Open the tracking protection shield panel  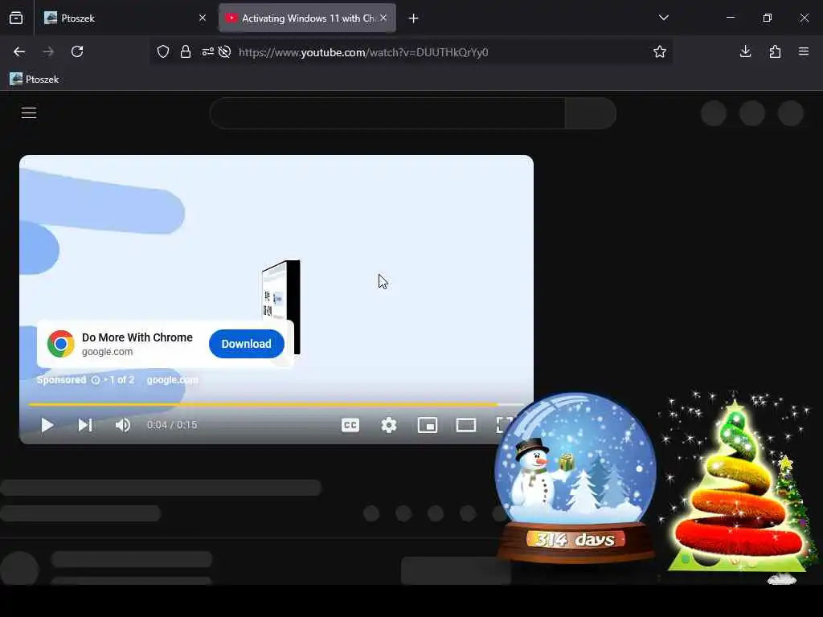click(x=163, y=52)
